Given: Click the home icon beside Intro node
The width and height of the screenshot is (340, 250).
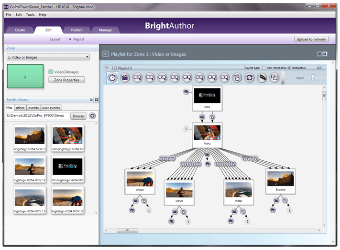Looking at the screenshot, I should pyautogui.click(x=186, y=91).
